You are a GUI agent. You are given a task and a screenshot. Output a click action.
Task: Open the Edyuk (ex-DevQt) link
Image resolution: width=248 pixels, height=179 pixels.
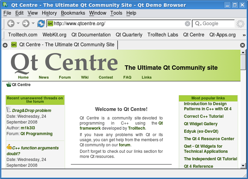[x=201, y=131]
